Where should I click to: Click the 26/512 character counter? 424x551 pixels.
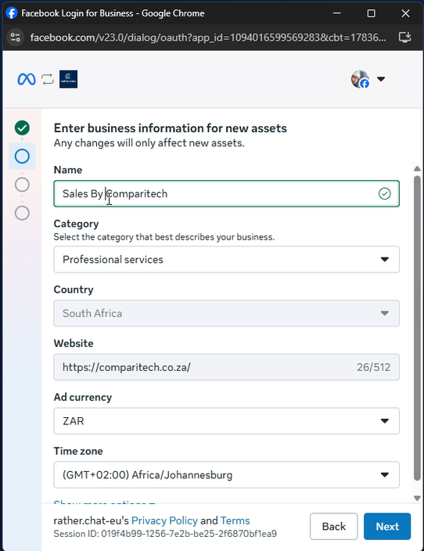pos(373,367)
